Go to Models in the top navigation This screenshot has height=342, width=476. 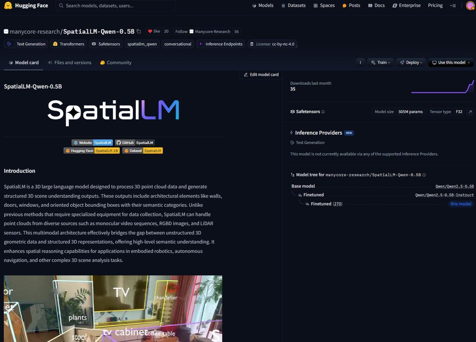coord(263,6)
